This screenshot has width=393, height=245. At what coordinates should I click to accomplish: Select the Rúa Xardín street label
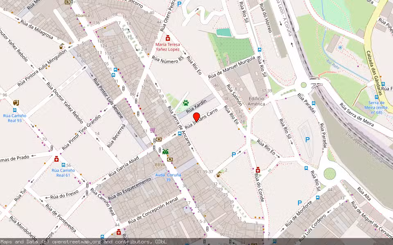pyautogui.click(x=197, y=106)
